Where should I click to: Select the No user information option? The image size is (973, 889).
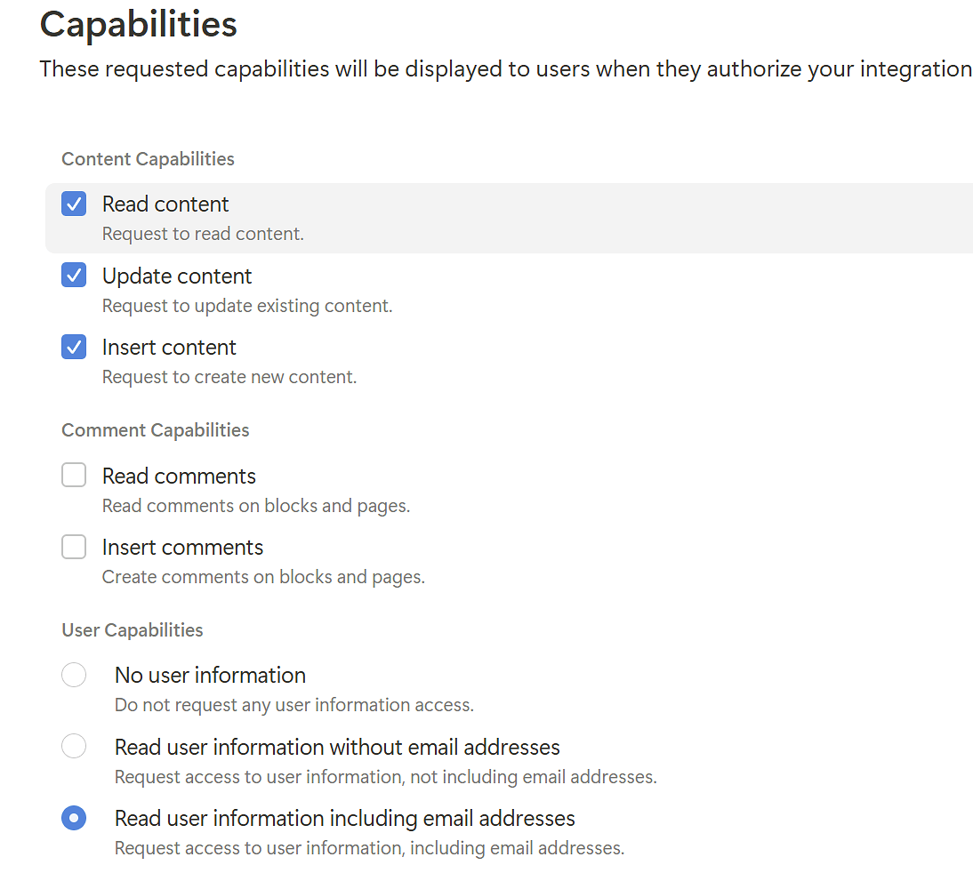click(x=74, y=675)
